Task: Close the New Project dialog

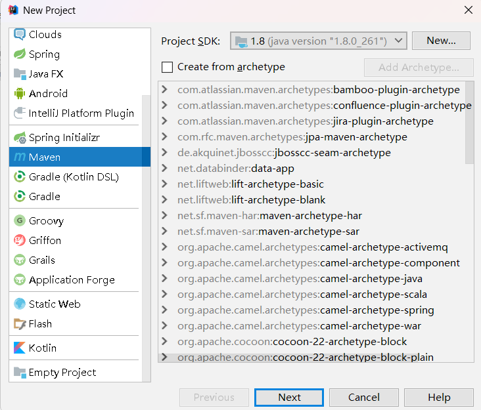Action: click(468, 10)
